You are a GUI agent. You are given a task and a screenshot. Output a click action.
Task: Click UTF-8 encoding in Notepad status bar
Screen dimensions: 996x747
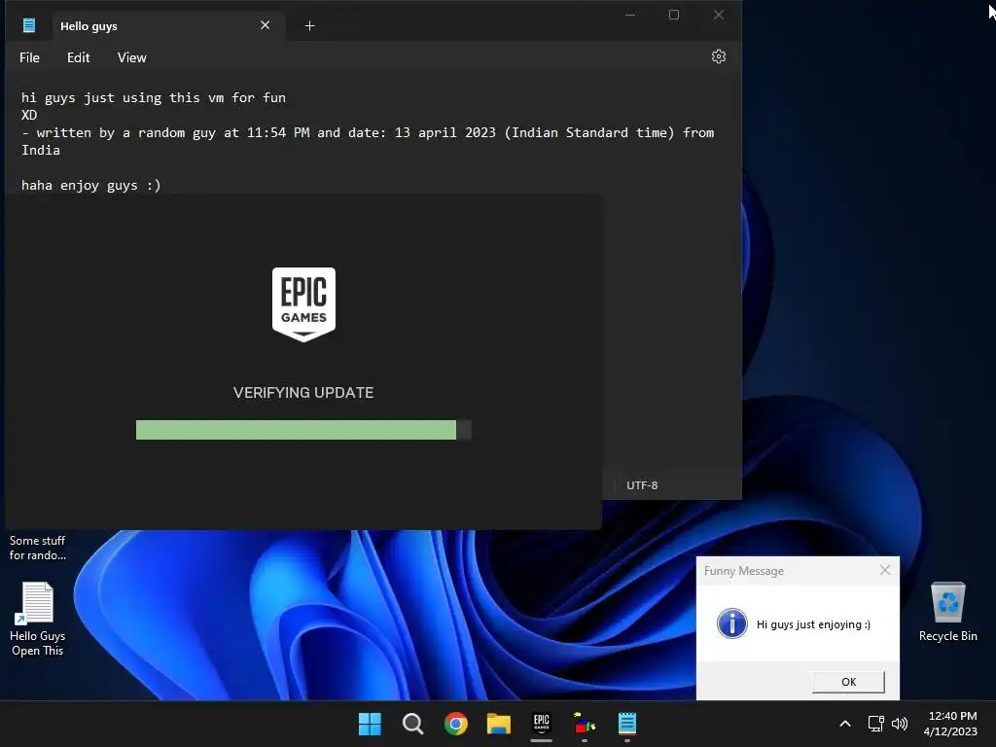click(642, 485)
